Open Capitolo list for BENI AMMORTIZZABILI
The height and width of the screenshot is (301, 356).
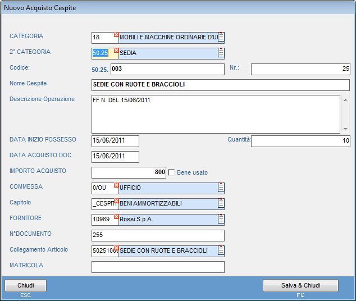coord(221,203)
